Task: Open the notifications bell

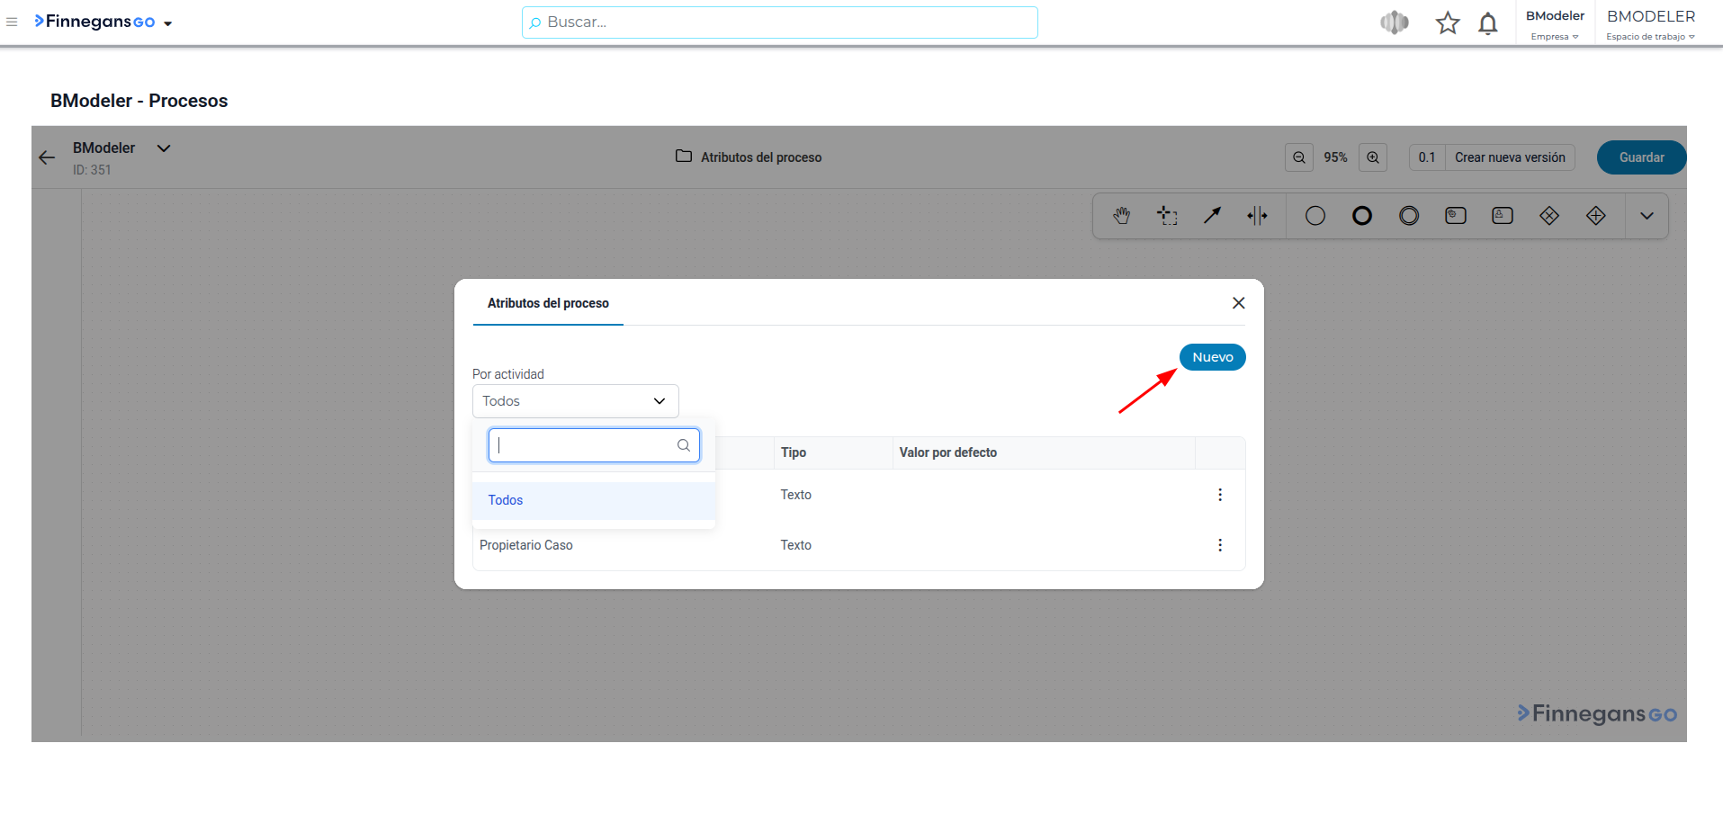Action: (1488, 23)
